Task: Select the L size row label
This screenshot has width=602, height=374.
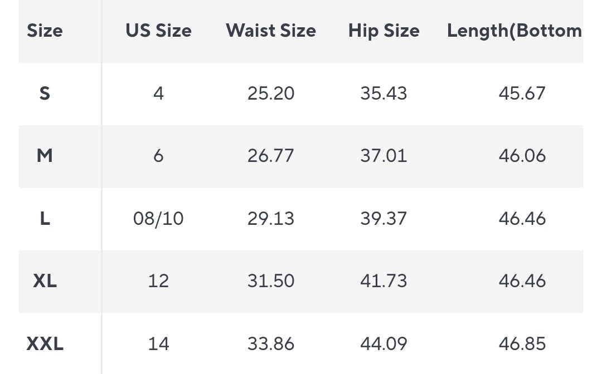Action: (45, 219)
